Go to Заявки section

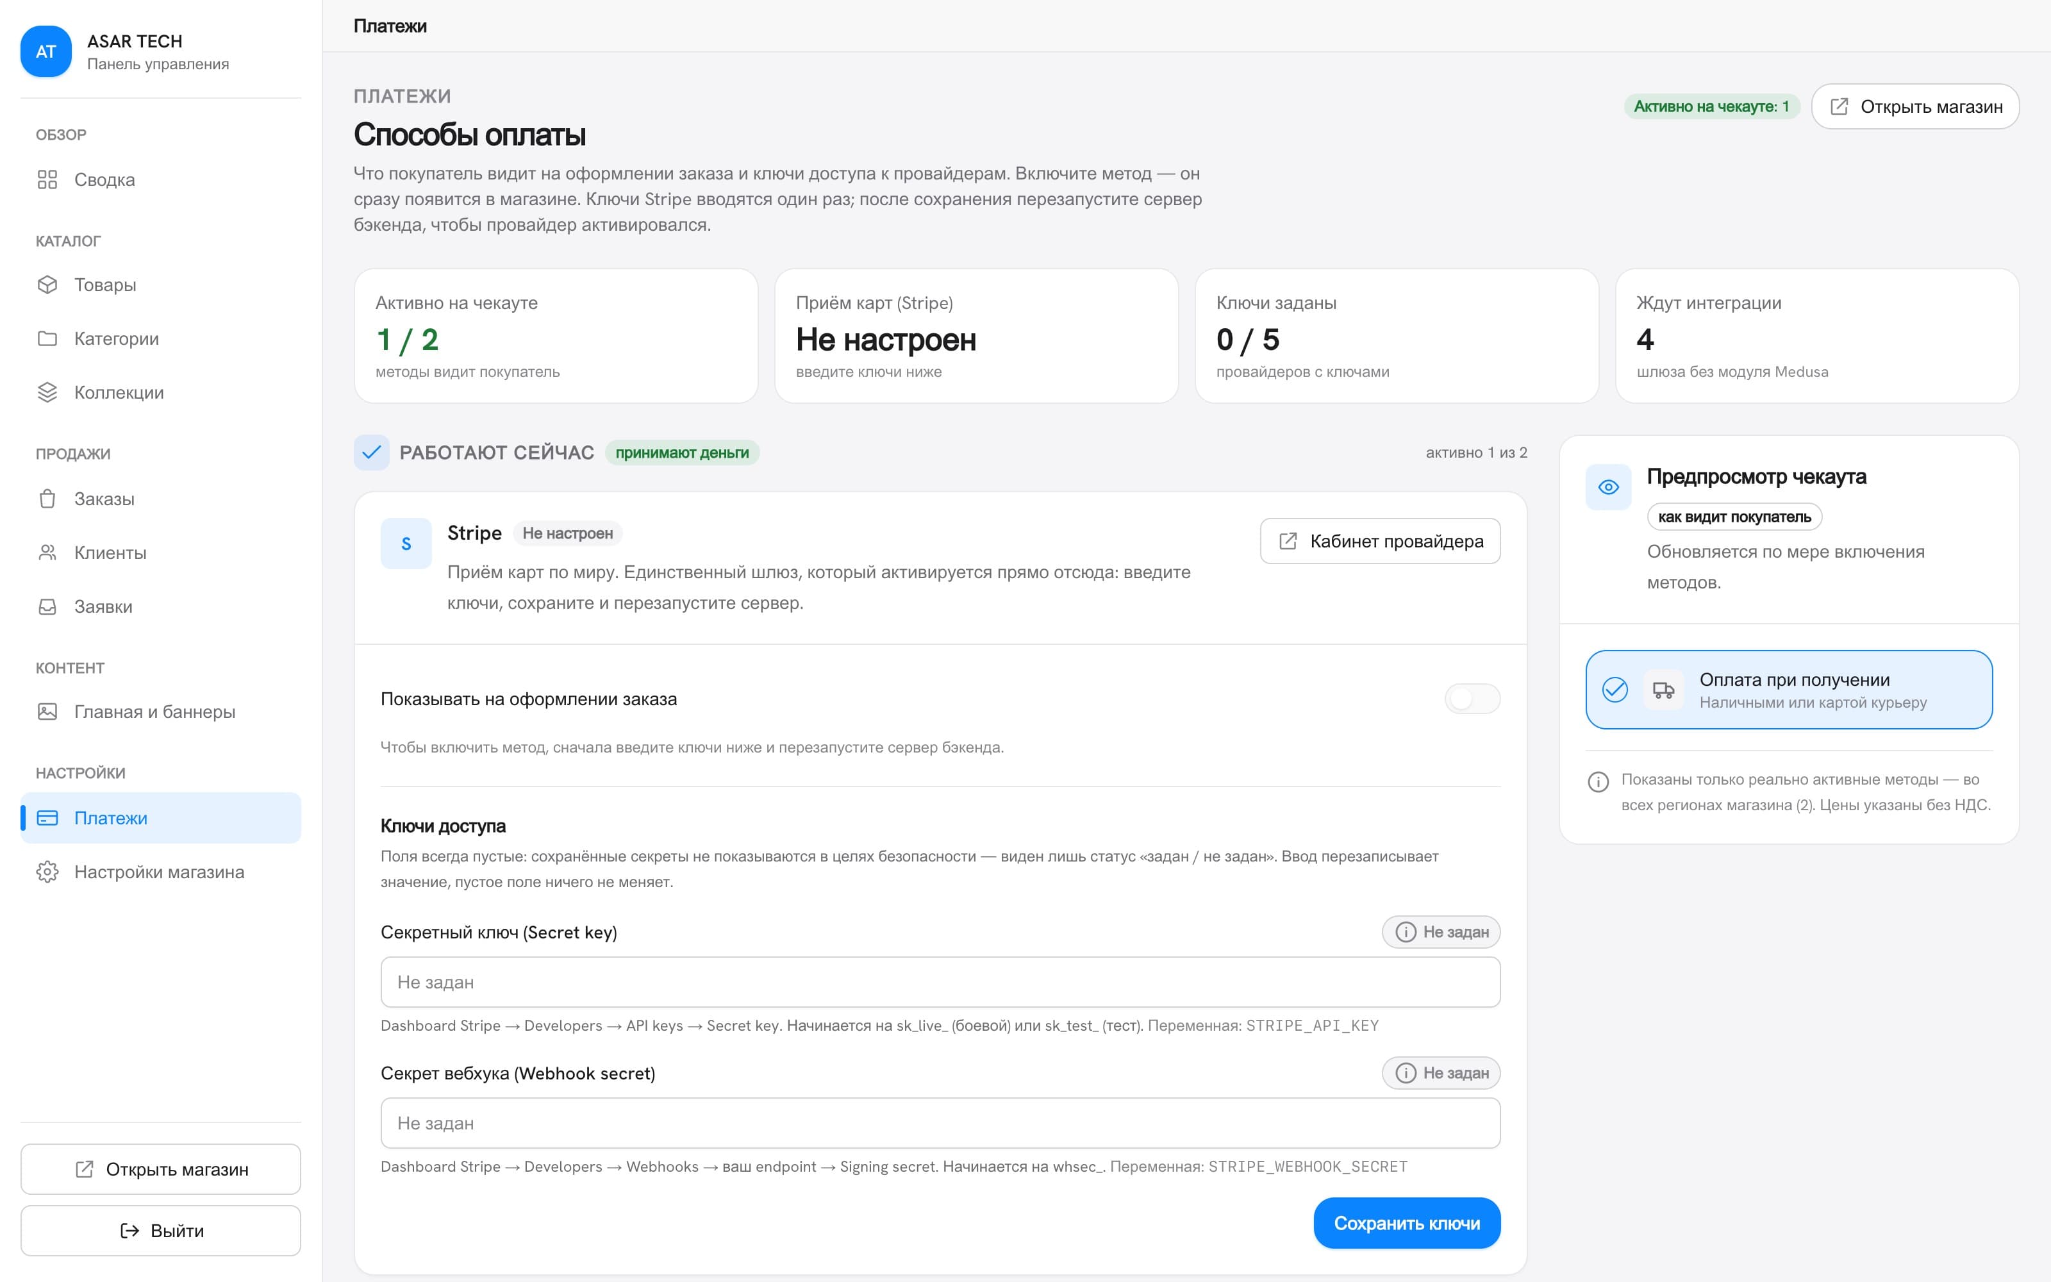(x=160, y=606)
